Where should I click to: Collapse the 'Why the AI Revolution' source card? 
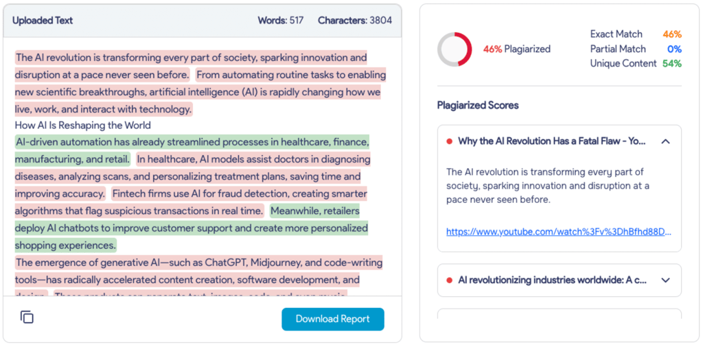(666, 141)
